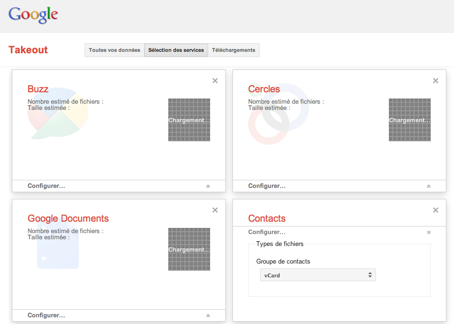
Task: Click Cercles Taille estimée text
Action: point(269,108)
